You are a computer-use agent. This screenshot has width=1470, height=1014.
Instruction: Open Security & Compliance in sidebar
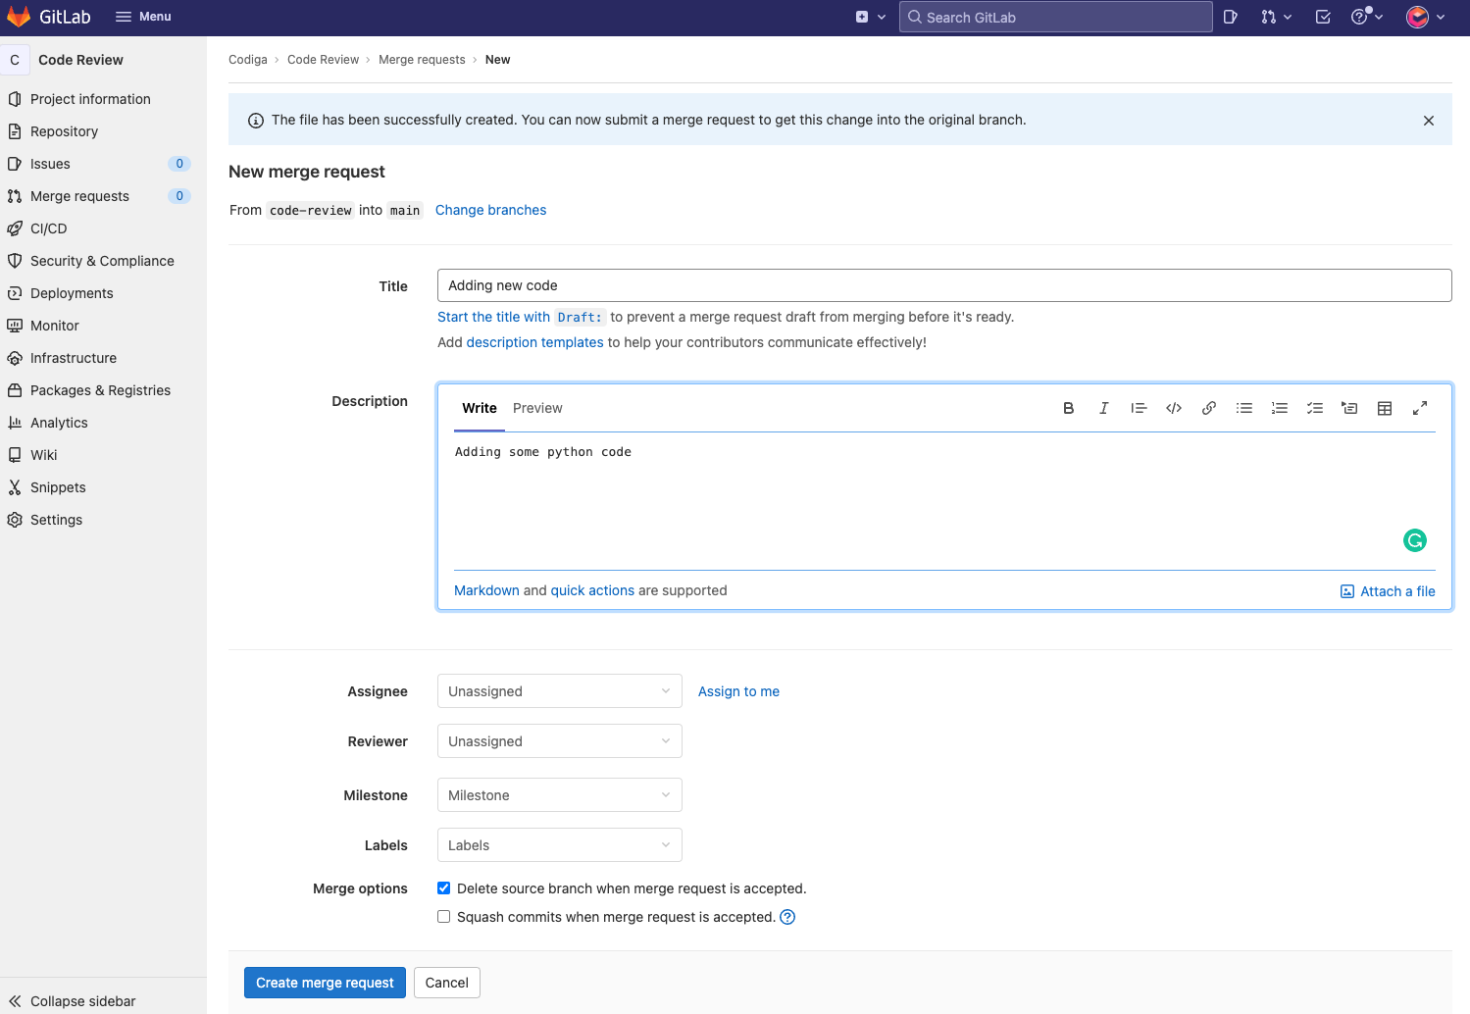103,261
